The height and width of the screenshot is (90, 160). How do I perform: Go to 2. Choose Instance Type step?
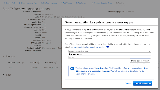(x=28, y=3)
